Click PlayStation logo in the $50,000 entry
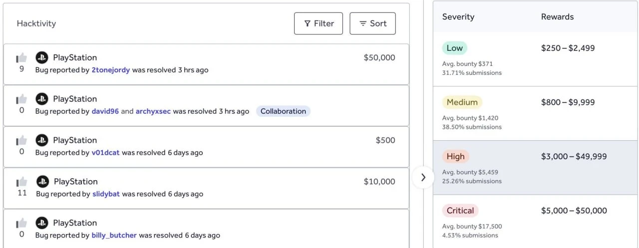This screenshot has width=639, height=248. point(42,57)
